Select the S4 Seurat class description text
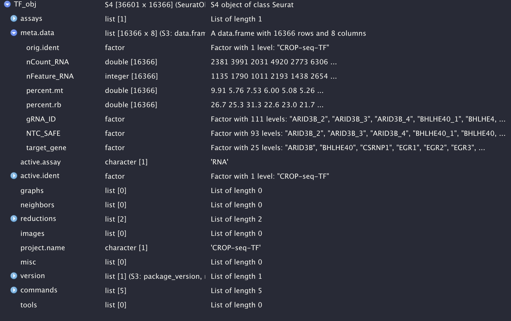Image resolution: width=511 pixels, height=321 pixels. coord(252,5)
